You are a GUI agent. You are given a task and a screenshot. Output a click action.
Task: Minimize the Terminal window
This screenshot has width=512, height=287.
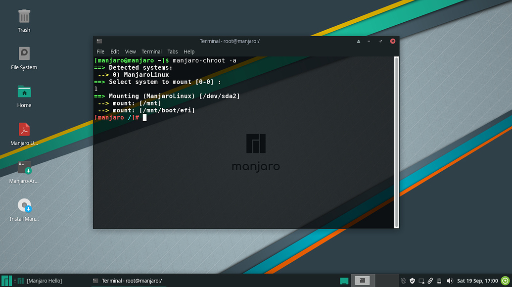pyautogui.click(x=369, y=41)
